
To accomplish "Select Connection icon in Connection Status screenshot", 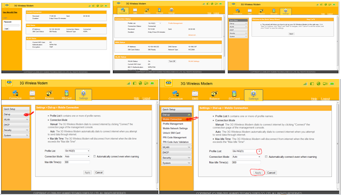I will 123,10.
